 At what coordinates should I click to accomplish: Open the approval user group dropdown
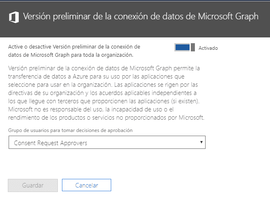(107, 142)
